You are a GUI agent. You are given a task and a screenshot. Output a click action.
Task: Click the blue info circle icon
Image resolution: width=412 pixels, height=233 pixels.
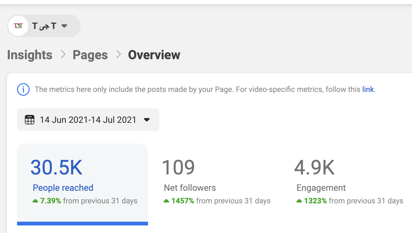(23, 89)
